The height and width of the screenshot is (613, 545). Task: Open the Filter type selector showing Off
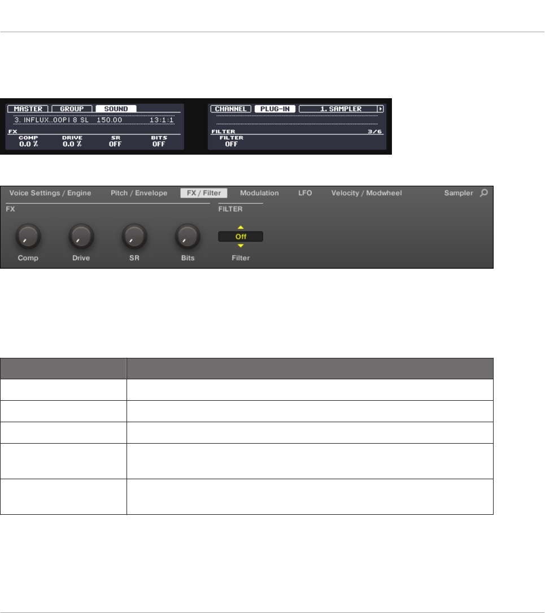coord(241,237)
